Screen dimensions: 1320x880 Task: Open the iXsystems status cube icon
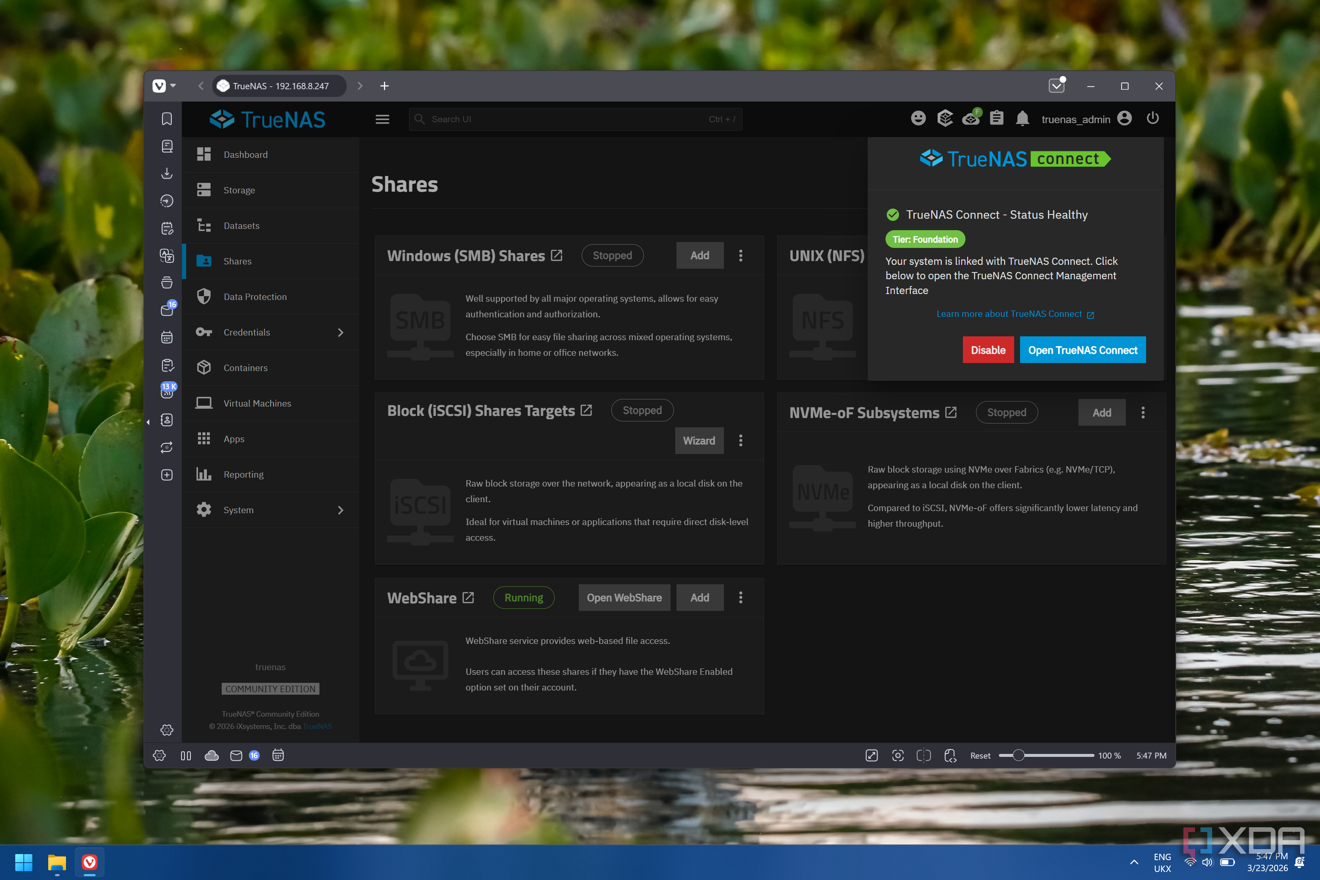point(945,118)
